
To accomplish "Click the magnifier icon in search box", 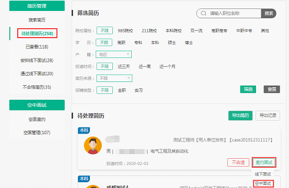I will tap(203, 13).
